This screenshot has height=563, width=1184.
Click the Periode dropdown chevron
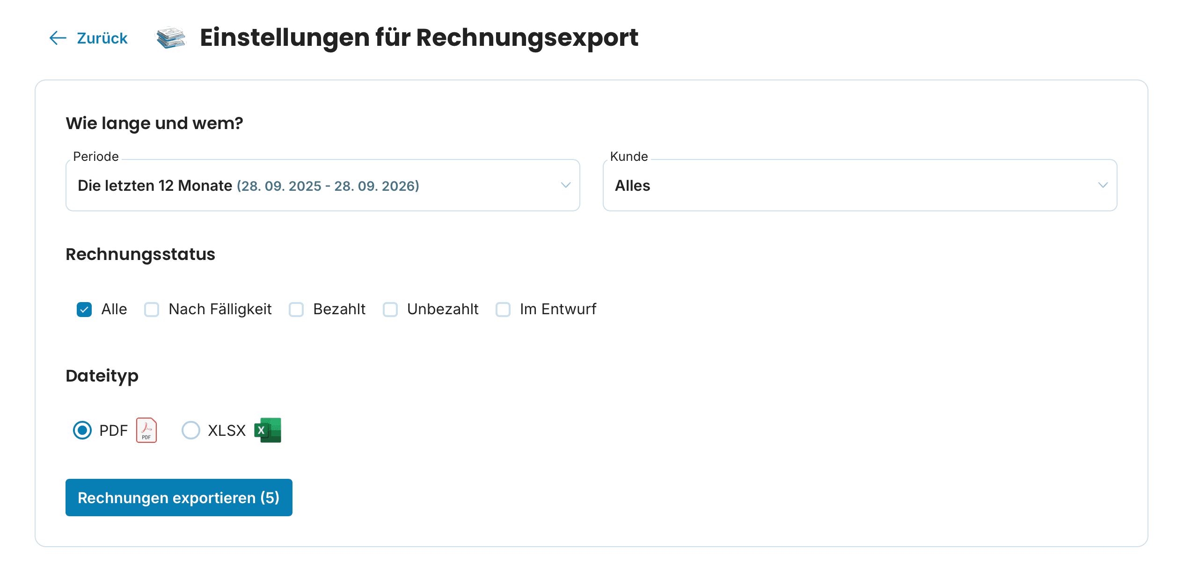[565, 185]
